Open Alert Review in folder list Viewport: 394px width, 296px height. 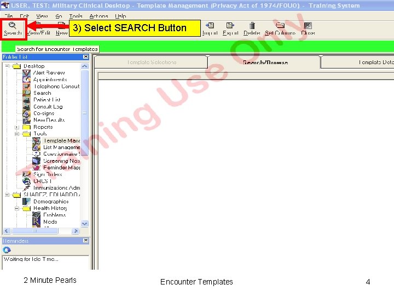point(49,73)
